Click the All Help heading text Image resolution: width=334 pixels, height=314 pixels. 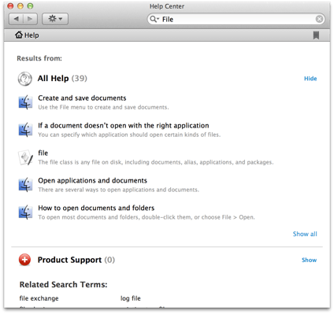(53, 78)
